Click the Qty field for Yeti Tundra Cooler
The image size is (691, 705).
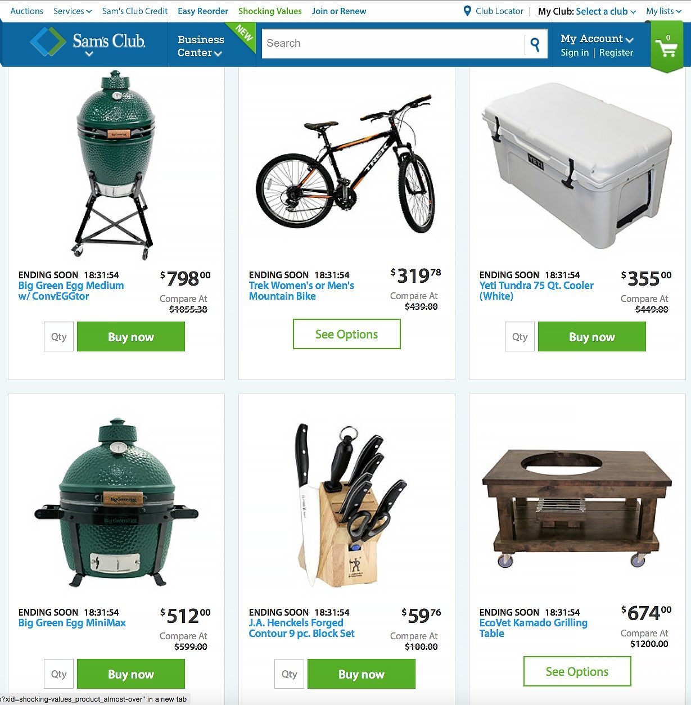point(520,337)
